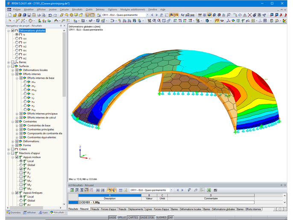Open a model with the folder icon
Image resolution: width=293 pixels, height=220 pixels.
tap(15, 15)
